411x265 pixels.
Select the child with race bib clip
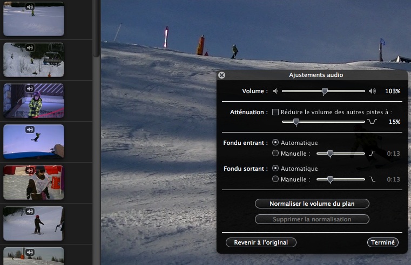(x=33, y=183)
